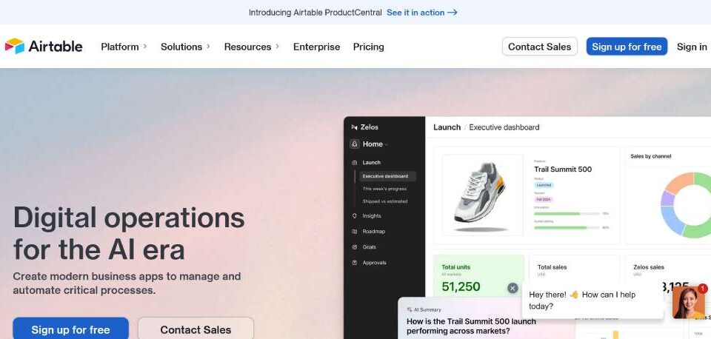Expand the Platform menu
This screenshot has height=339, width=711.
pos(124,47)
